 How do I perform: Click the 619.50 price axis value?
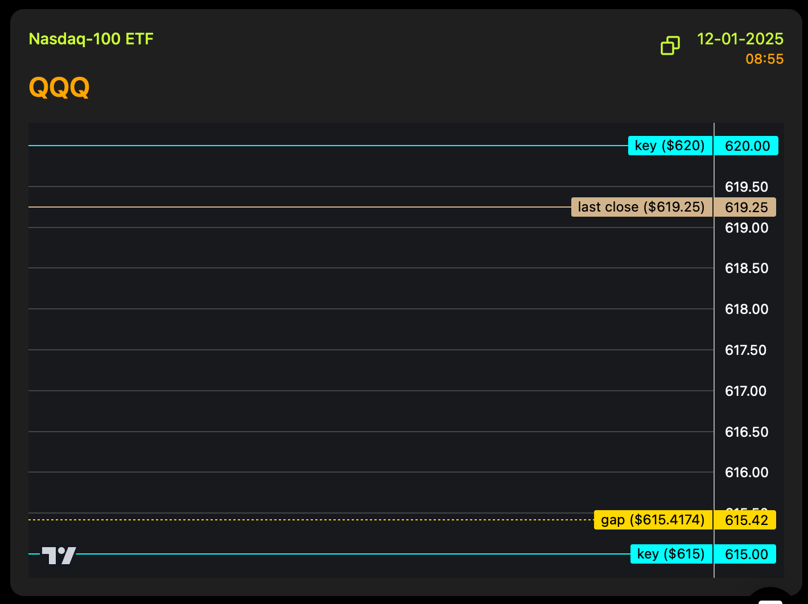click(746, 187)
